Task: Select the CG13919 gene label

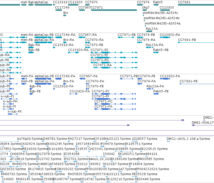Action: point(60,2)
